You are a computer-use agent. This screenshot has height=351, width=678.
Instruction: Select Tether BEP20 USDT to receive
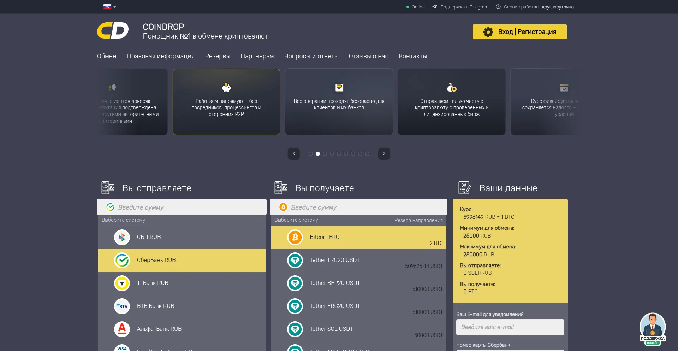[359, 283]
